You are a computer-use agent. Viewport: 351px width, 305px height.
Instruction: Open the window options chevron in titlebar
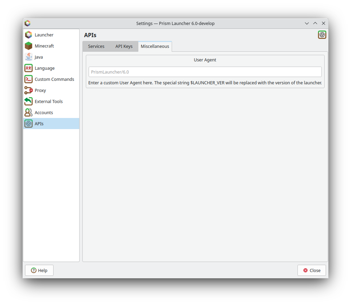point(307,23)
